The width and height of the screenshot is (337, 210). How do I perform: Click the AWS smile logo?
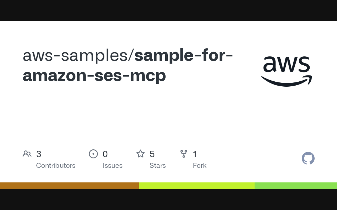pyautogui.click(x=286, y=71)
